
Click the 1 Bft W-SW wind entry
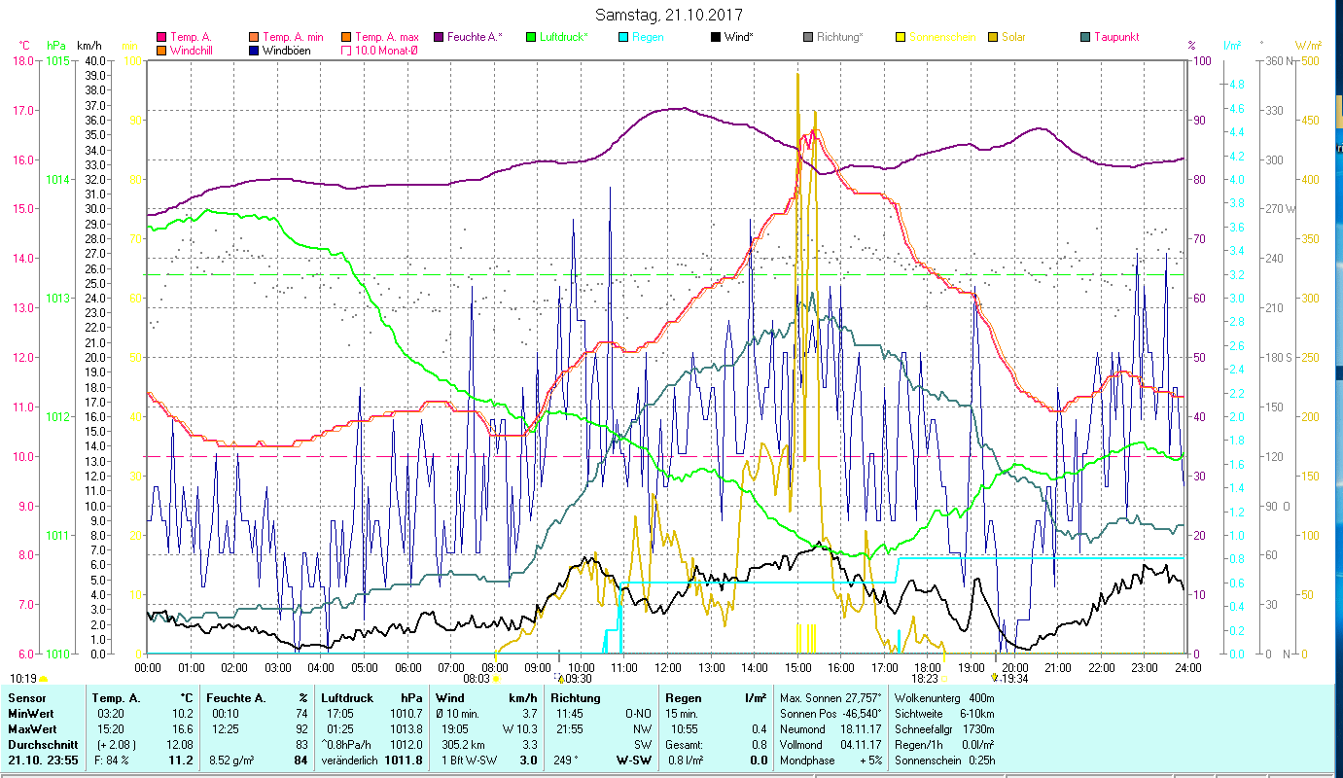[467, 760]
